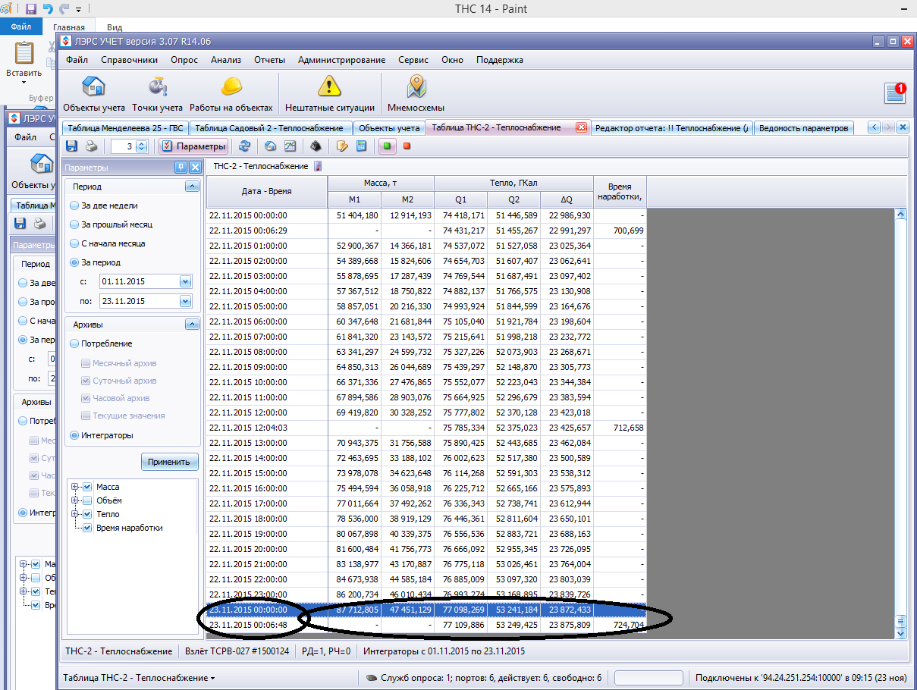
Task: Open the 'по' end date dropdown
Action: tap(185, 301)
